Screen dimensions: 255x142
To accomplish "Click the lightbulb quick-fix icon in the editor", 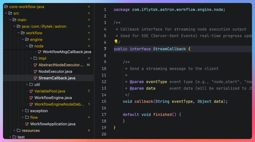I will point(116,41).
